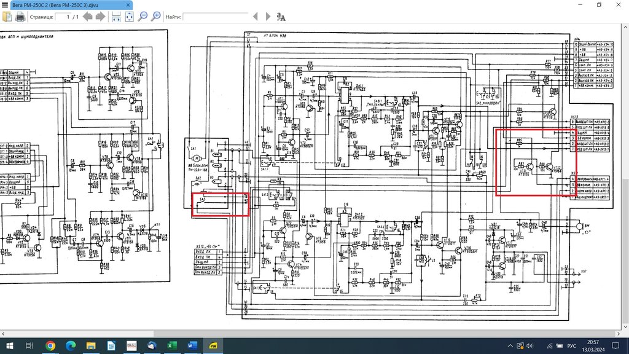Show hidden system tray icons
Screen dimensions: 629x354
coord(510,345)
